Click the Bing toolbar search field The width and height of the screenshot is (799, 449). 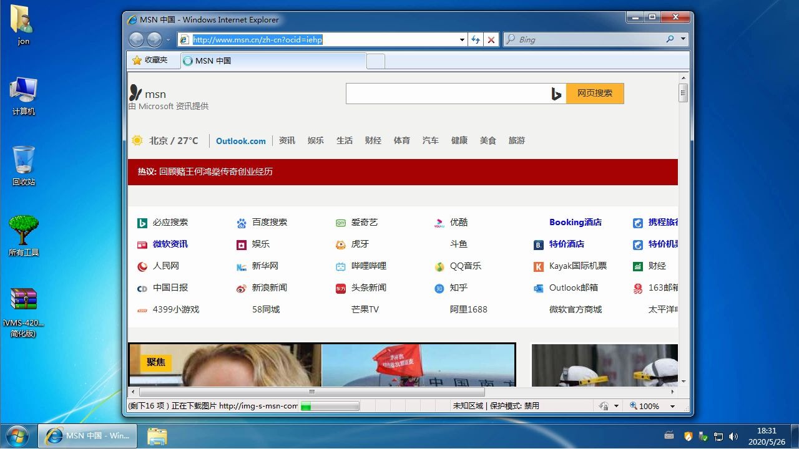click(590, 39)
